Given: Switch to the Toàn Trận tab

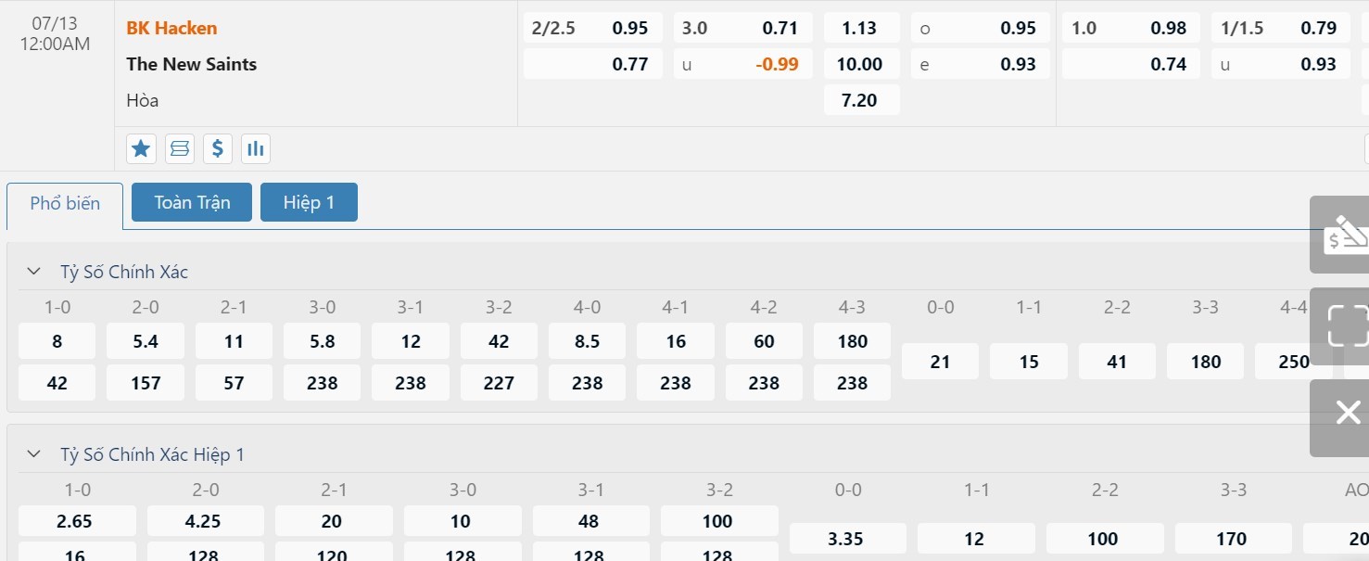Looking at the screenshot, I should tap(192, 202).
